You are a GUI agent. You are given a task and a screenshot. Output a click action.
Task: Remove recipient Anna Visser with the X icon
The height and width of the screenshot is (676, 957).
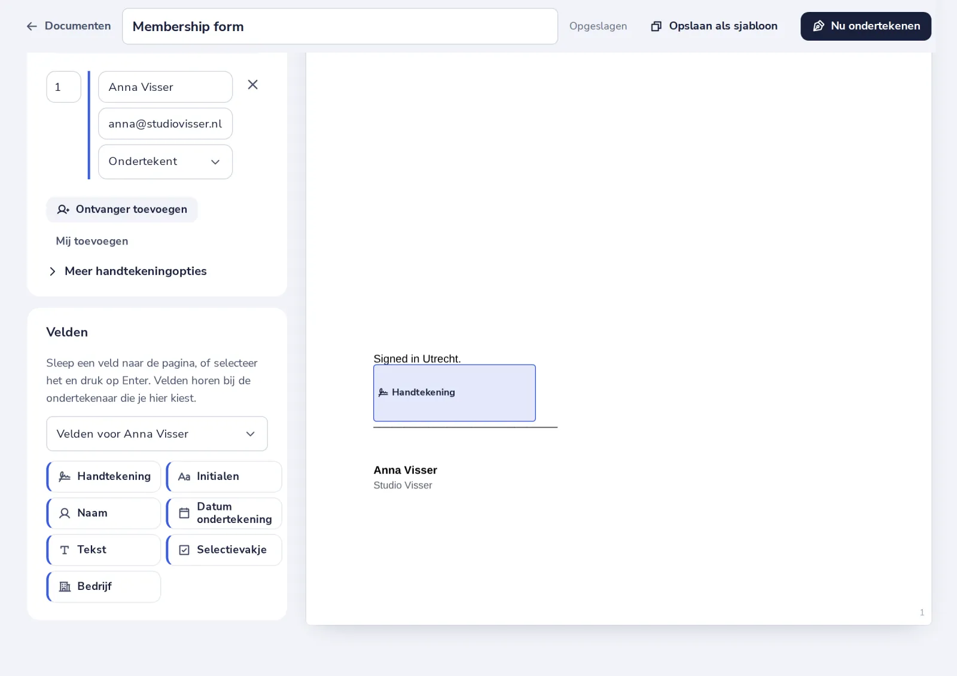pos(253,85)
